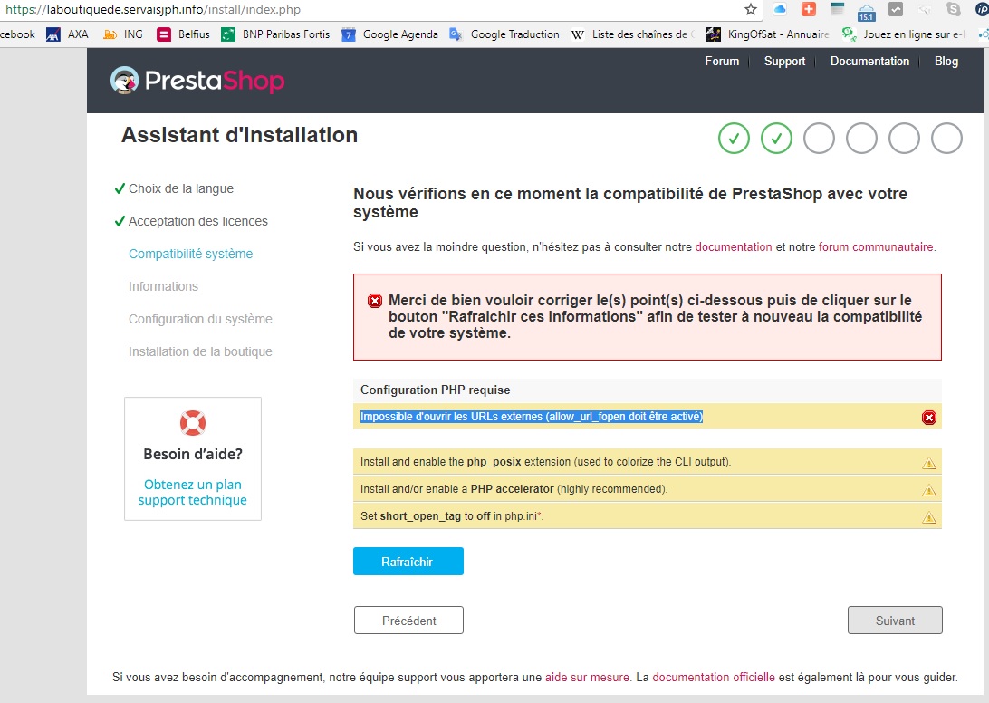Open the Jouez en ligne bookmark

click(904, 34)
